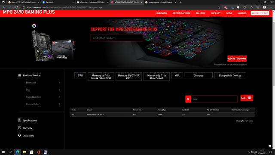Open the column list dropdown
Image resolution: width=275 pixels, height=155 pixels.
250,98
